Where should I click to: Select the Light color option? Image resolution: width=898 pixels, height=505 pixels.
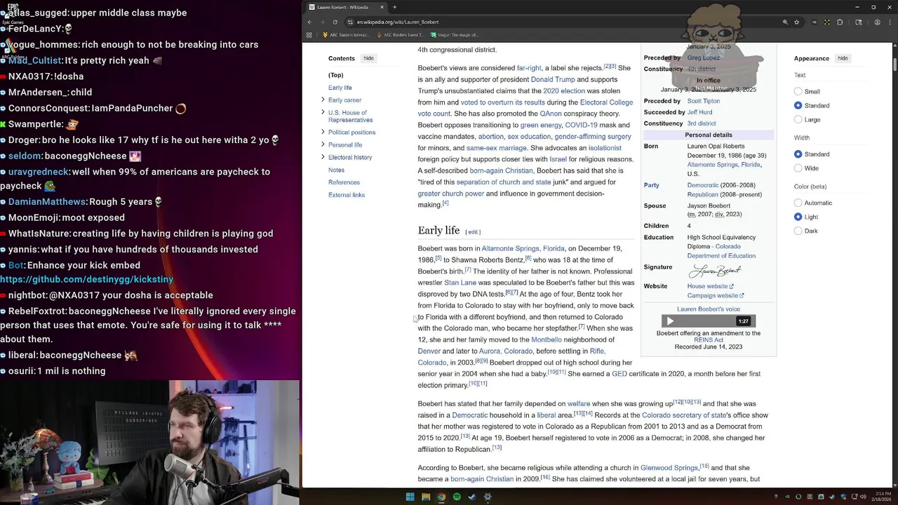798,217
